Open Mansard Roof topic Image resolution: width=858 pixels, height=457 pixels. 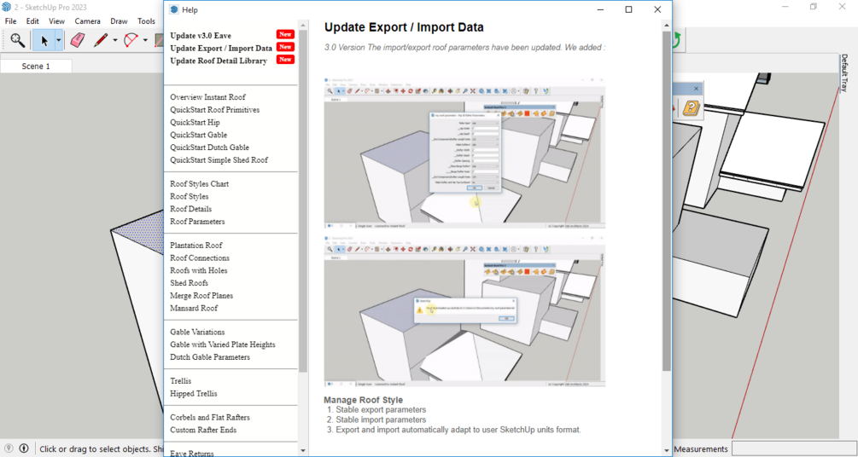point(194,309)
